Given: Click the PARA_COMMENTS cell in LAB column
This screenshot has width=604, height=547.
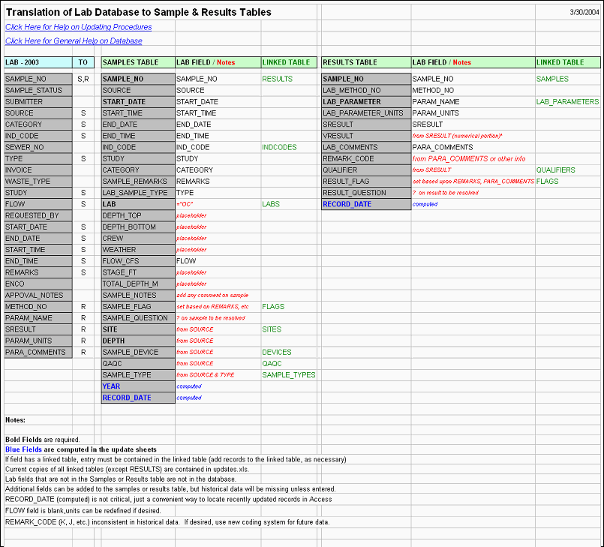Looking at the screenshot, I should [38, 352].
